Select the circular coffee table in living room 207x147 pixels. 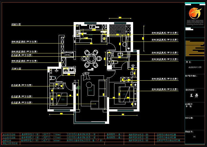(x=89, y=85)
